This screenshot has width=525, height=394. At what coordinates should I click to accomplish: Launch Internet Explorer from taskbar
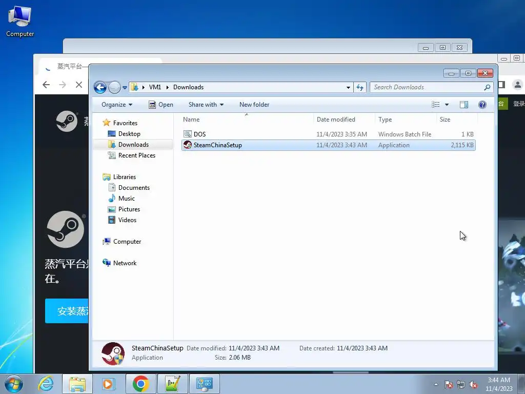pos(46,384)
